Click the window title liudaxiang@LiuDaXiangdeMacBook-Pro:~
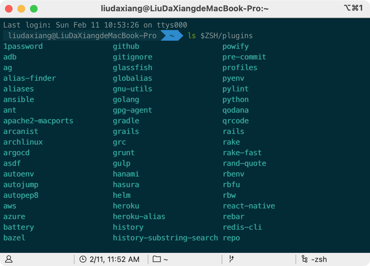 point(185,9)
